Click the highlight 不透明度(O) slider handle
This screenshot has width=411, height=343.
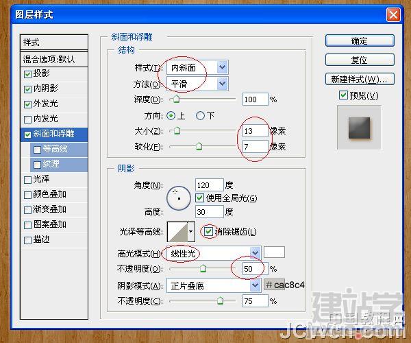click(x=203, y=268)
